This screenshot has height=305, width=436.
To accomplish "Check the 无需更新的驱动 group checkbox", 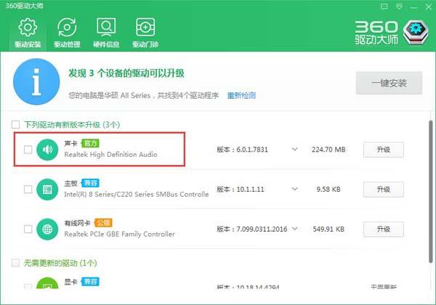I will [x=15, y=263].
